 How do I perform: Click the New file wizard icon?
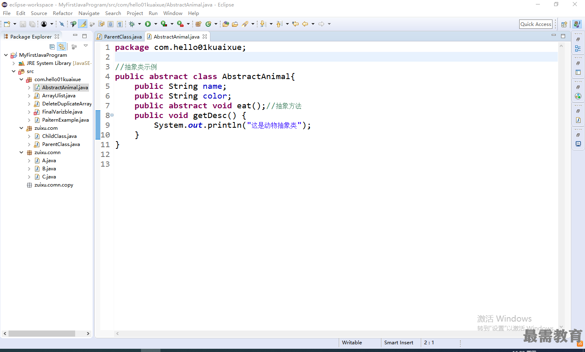pos(7,24)
